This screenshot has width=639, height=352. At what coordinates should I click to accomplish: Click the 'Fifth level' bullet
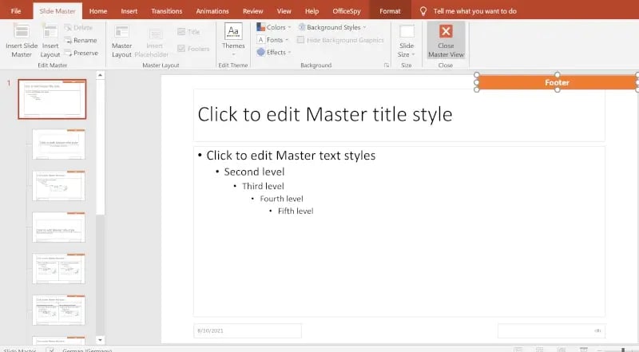296,211
